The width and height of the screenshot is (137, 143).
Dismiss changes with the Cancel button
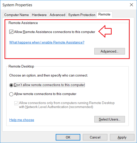click(x=95, y=137)
